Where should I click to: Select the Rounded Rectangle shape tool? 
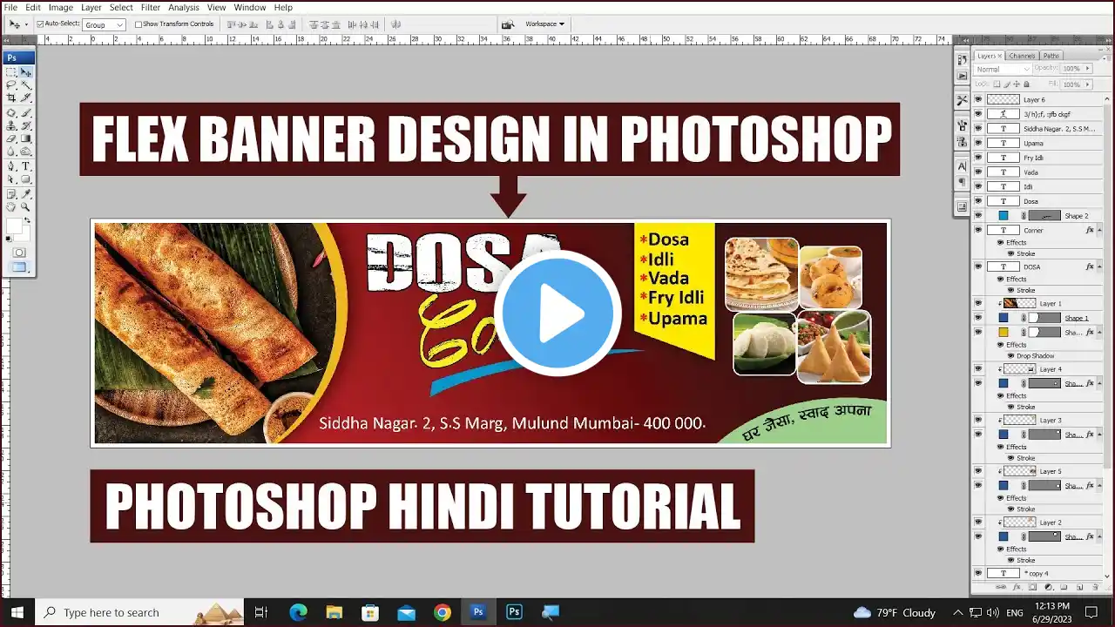pos(26,179)
